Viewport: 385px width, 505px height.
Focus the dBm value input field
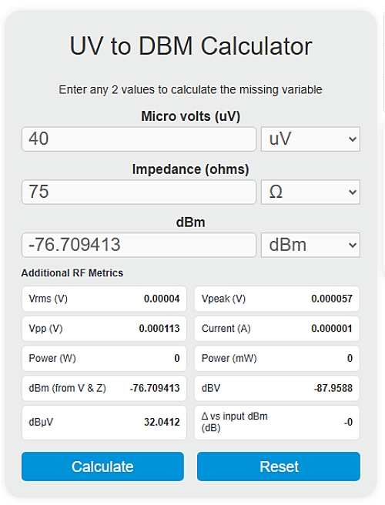pos(139,245)
